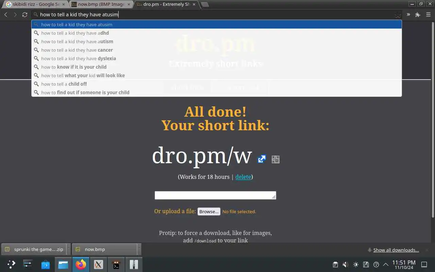Reload the current page
Screen dimensions: 435x272
click(25, 15)
